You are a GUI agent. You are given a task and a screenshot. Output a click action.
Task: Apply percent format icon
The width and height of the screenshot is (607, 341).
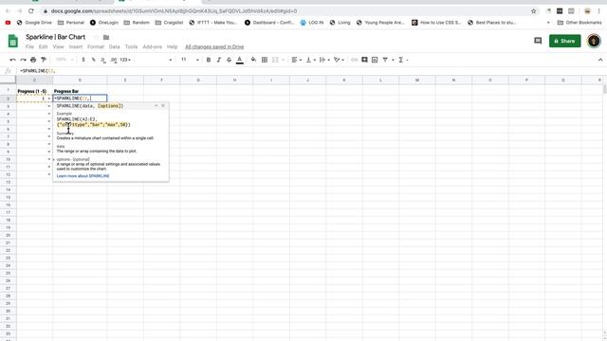point(93,60)
